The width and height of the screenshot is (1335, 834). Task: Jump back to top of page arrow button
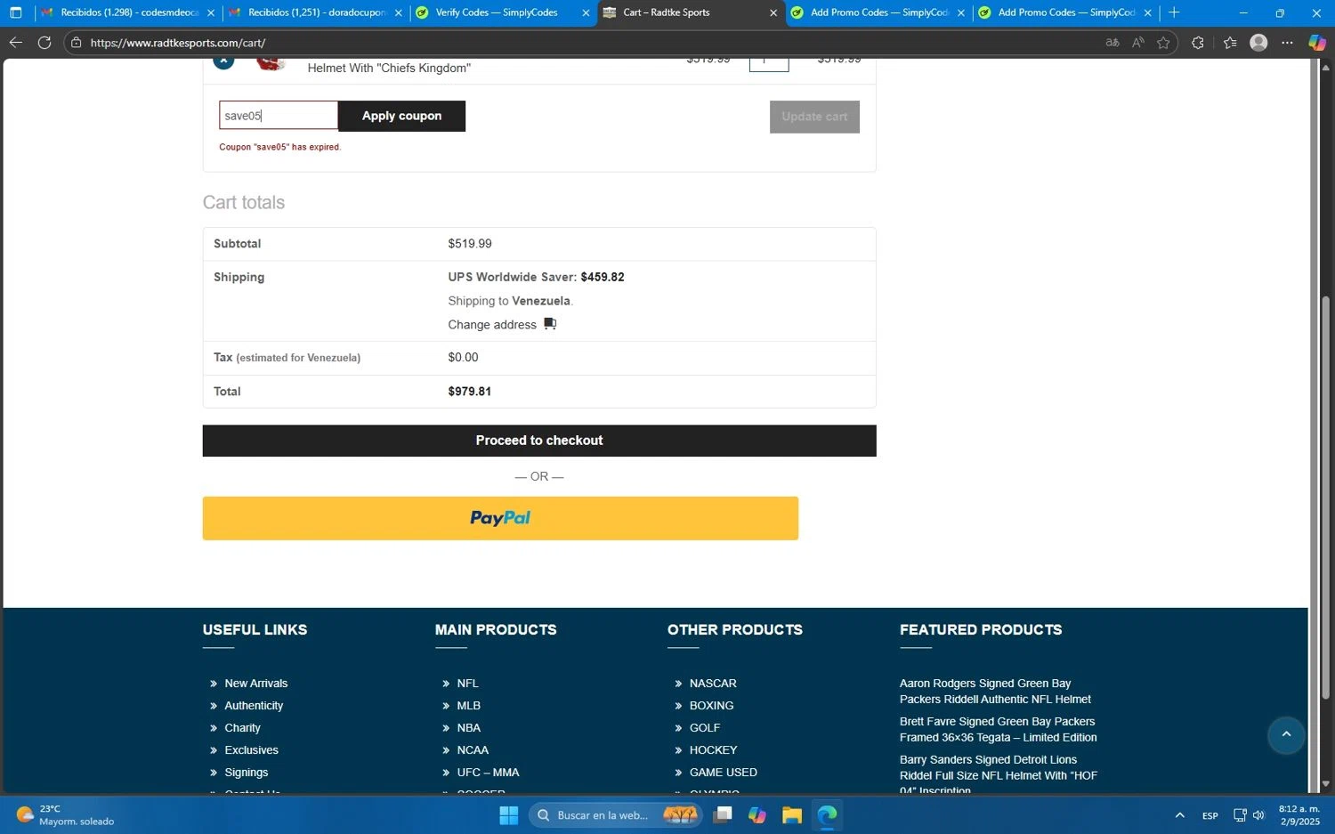pos(1286,734)
